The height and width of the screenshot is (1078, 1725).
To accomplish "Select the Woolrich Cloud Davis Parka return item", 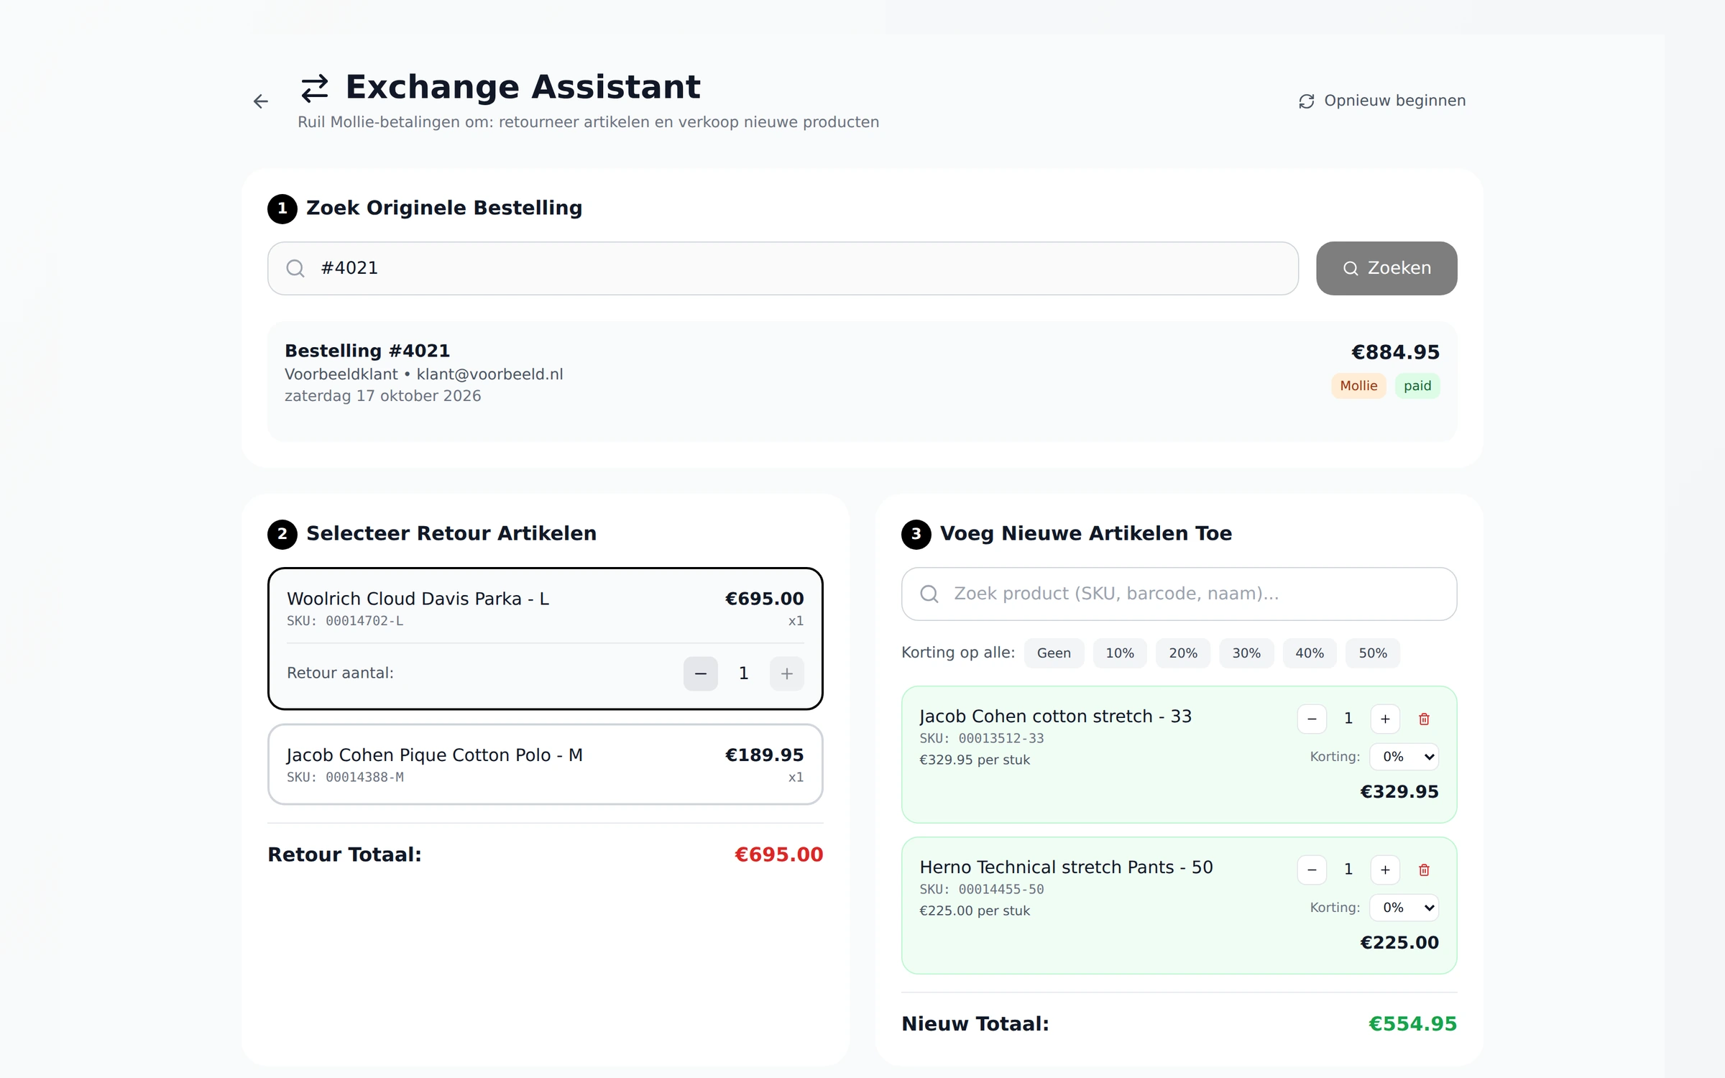I will point(545,638).
